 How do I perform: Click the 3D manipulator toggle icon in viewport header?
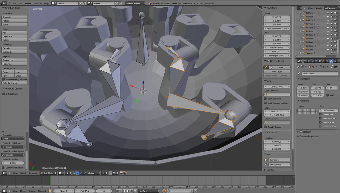pyautogui.click(x=74, y=173)
